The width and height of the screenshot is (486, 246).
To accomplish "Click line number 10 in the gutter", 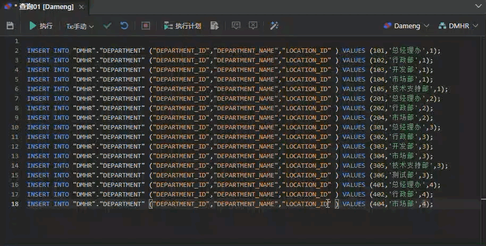I will click(15, 127).
